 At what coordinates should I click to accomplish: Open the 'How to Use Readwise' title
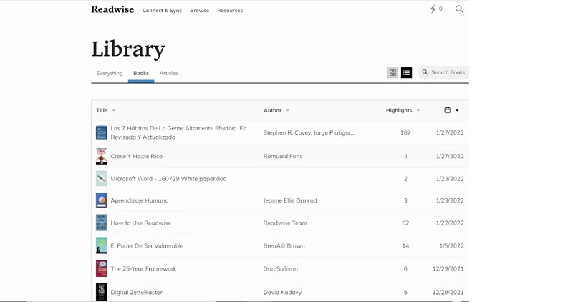pos(140,223)
